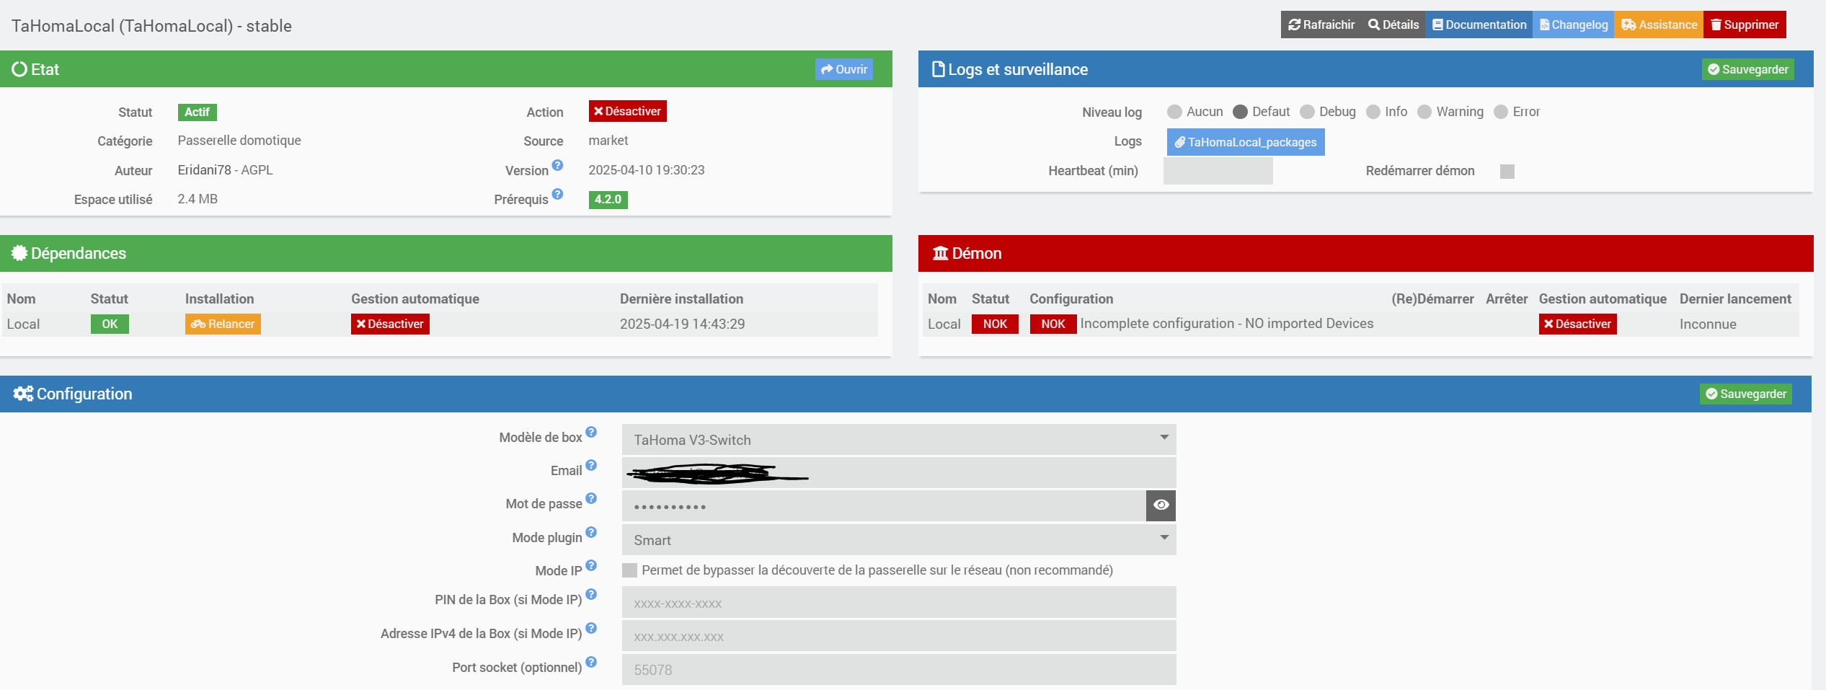Screen dimensions: 1826x690
Task: Select the Debug log level
Action: click(1307, 112)
